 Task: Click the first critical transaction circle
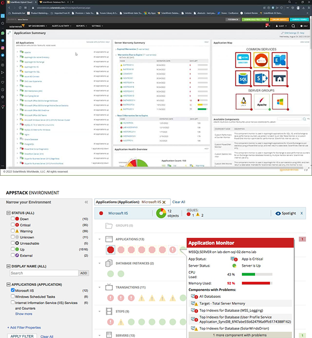(111, 298)
